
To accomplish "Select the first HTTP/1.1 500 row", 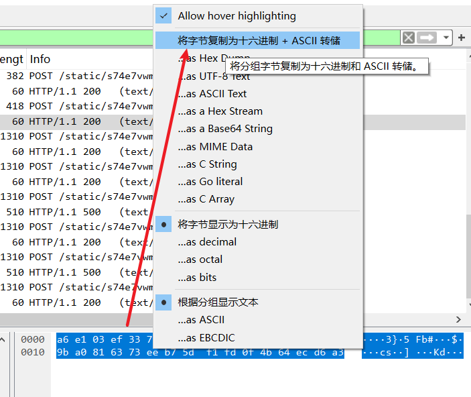I will point(76,212).
